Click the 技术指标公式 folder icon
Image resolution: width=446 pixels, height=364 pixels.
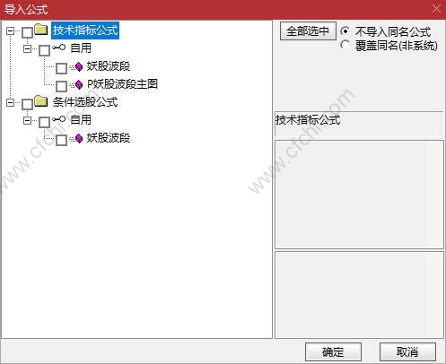tap(41, 30)
